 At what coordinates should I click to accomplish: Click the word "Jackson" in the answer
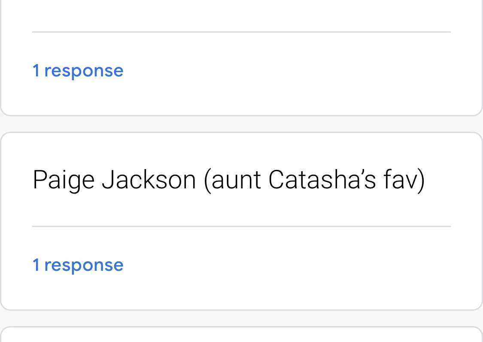pos(149,180)
